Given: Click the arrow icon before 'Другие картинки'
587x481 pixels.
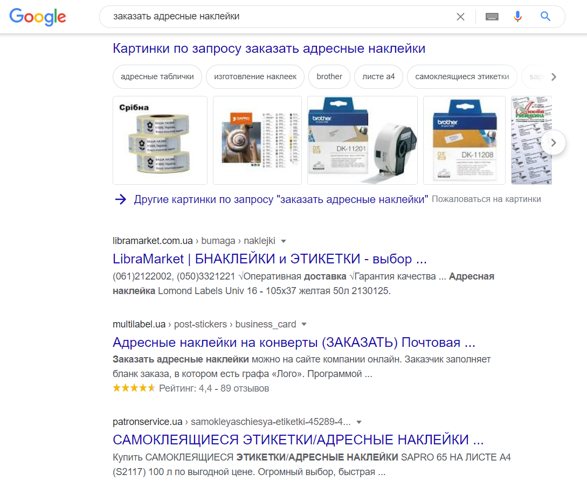Looking at the screenshot, I should [x=121, y=199].
